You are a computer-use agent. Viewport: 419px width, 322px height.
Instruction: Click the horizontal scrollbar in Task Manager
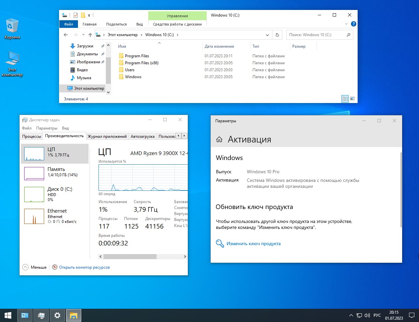(130, 256)
